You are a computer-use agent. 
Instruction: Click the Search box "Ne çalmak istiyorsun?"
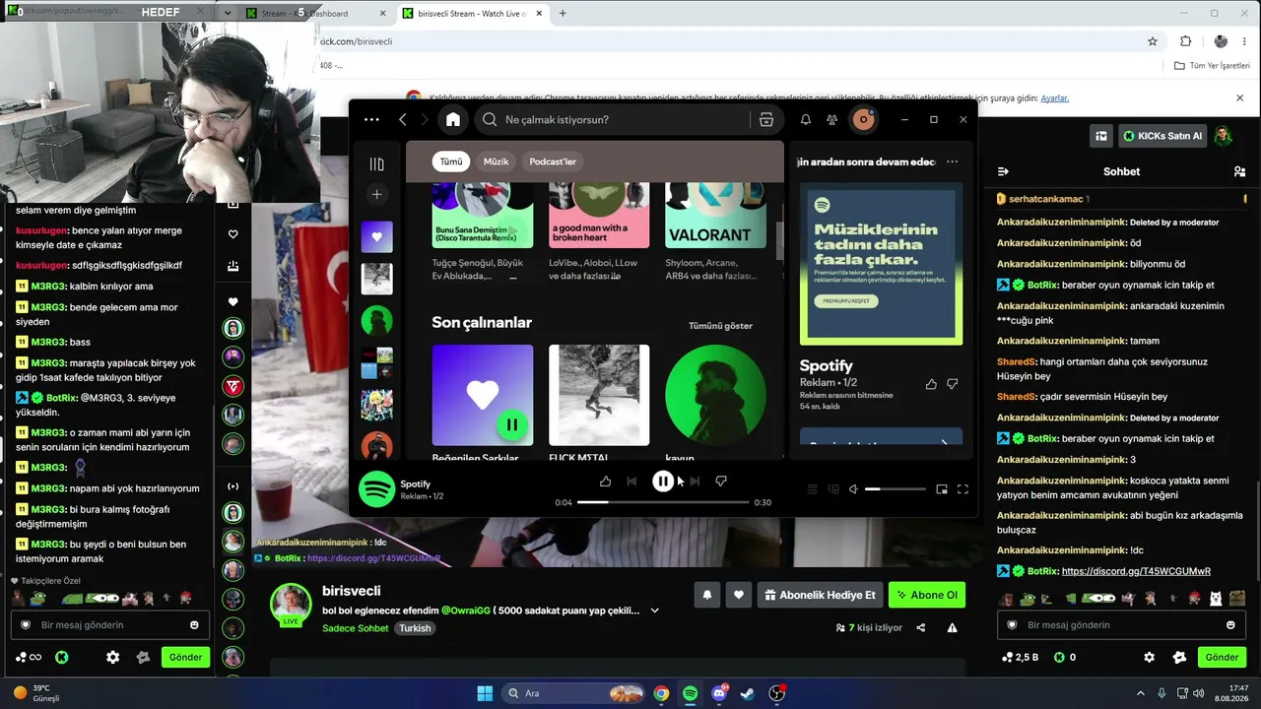[x=613, y=119]
